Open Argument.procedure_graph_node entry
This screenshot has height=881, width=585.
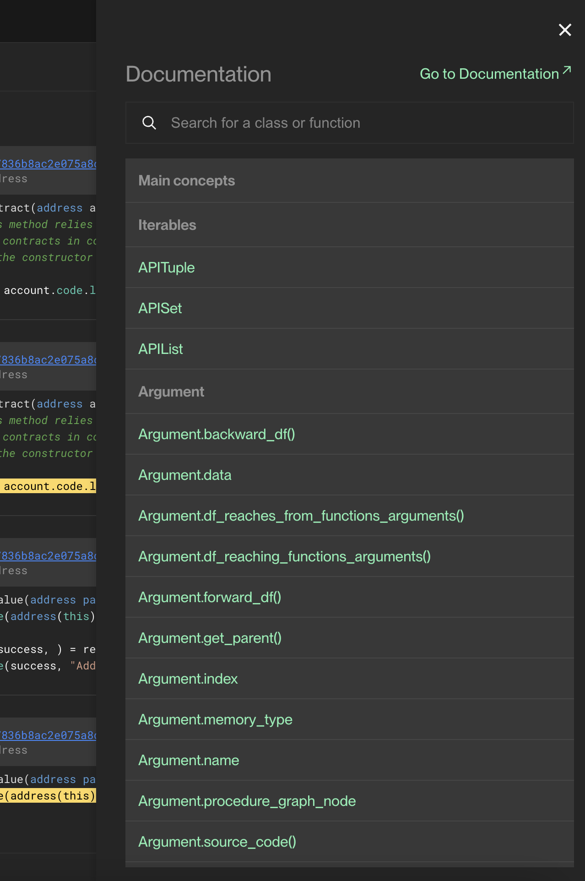pyautogui.click(x=247, y=801)
